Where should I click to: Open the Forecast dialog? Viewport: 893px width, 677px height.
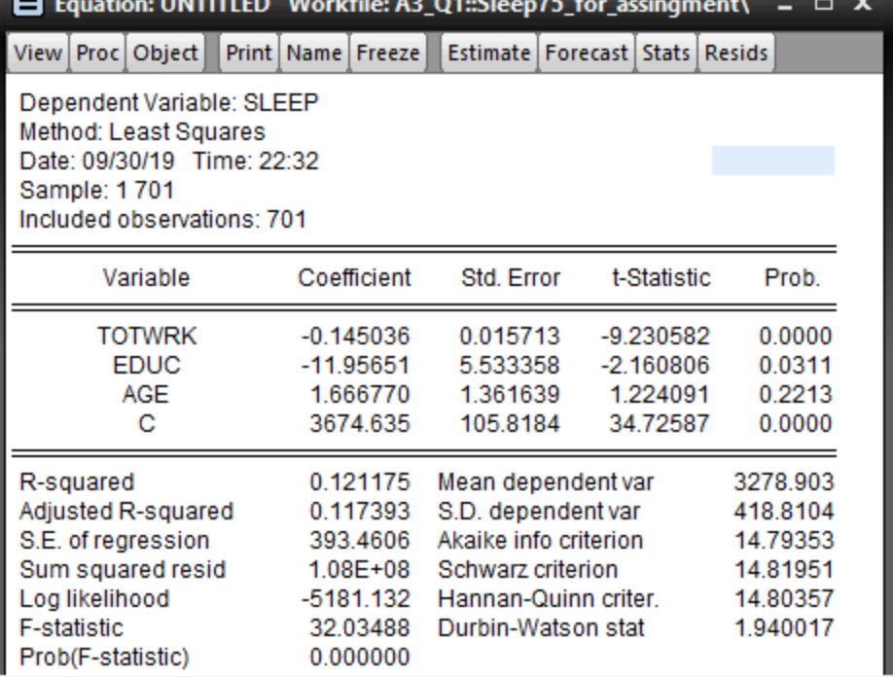coord(586,53)
